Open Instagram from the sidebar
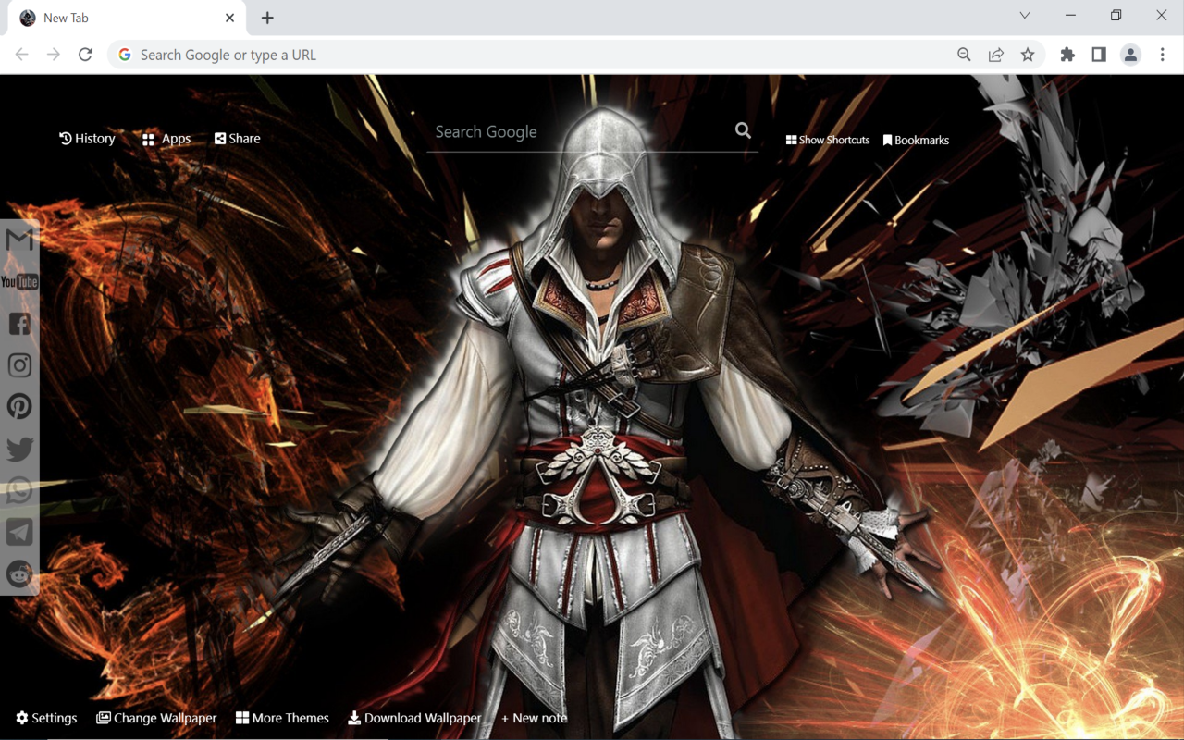 [x=19, y=365]
